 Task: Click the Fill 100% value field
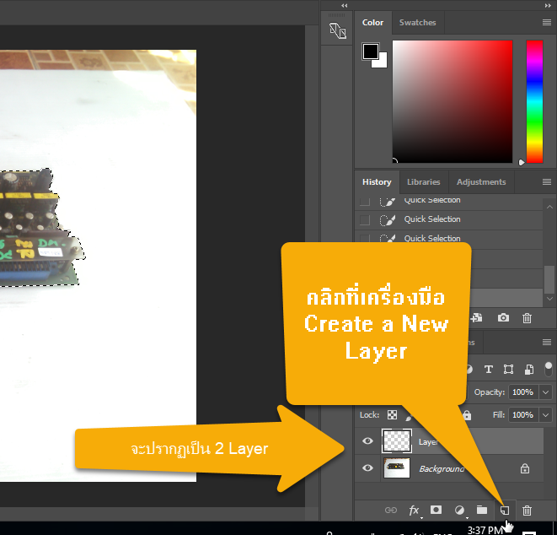point(524,415)
